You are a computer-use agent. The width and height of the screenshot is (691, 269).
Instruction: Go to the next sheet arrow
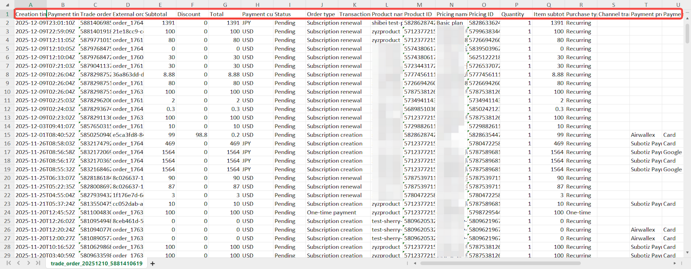(x=29, y=263)
